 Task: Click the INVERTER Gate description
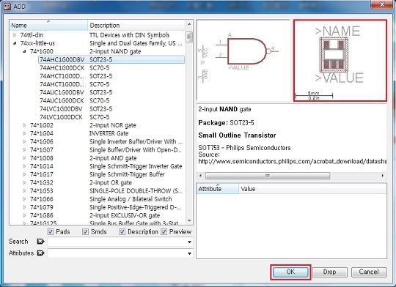click(109, 133)
